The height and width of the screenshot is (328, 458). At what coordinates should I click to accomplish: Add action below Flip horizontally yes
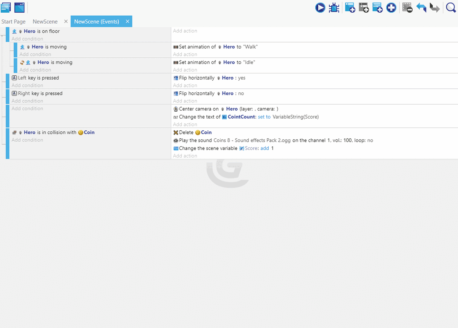185,85
